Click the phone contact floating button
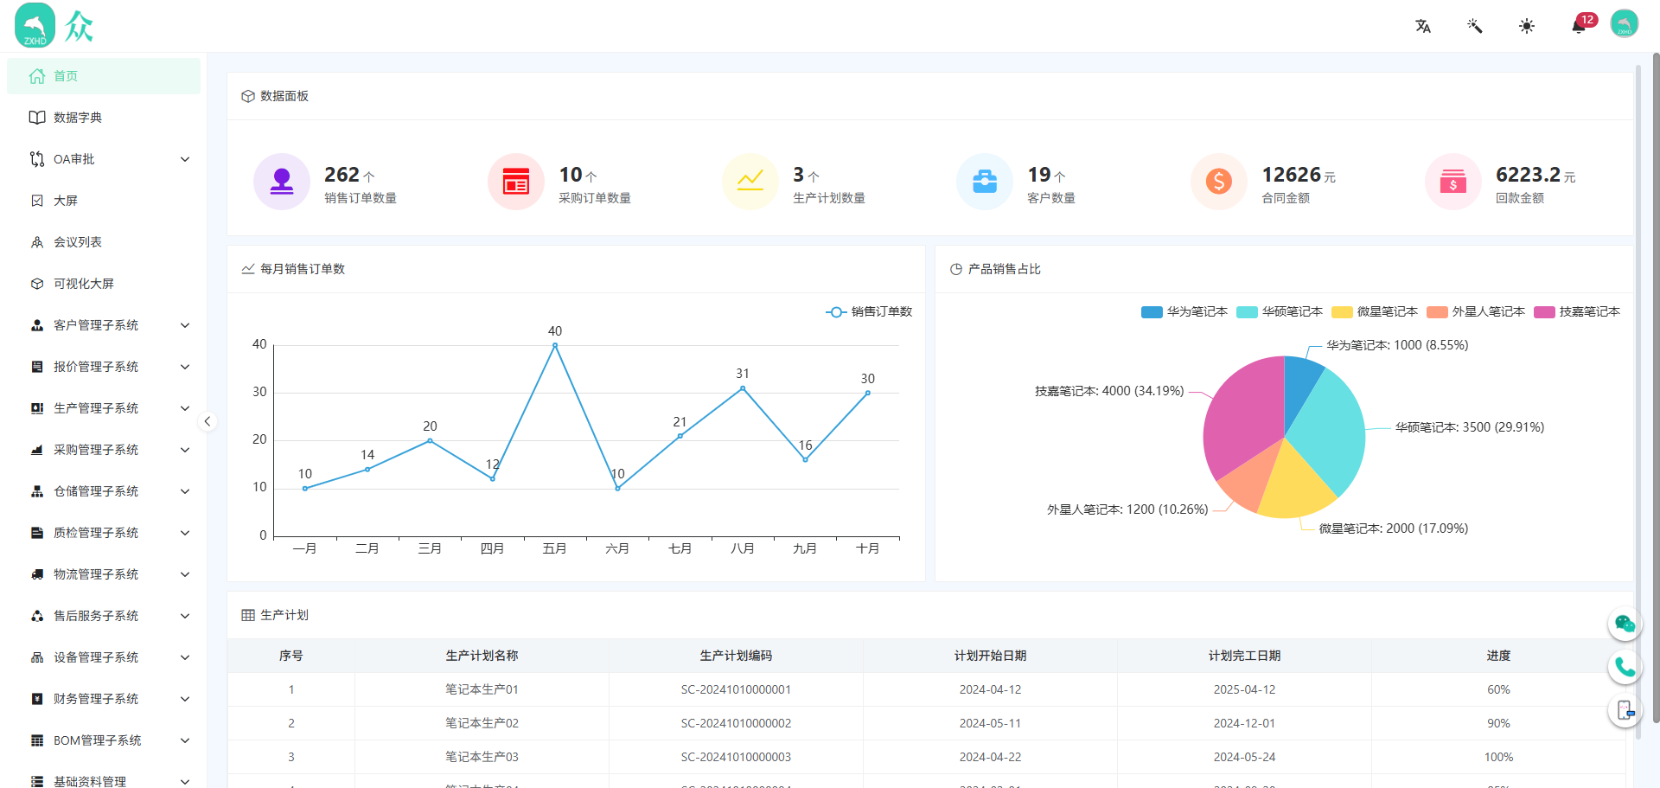The width and height of the screenshot is (1660, 788). (1625, 667)
